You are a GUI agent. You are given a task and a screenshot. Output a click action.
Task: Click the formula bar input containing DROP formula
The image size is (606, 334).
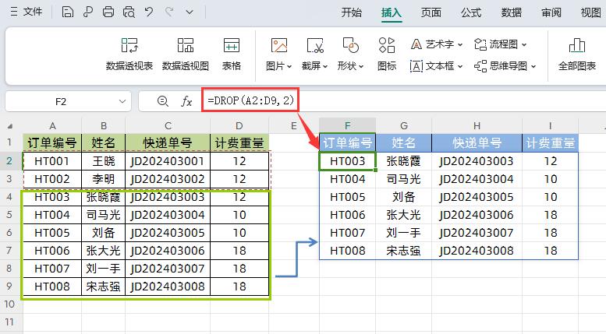pyautogui.click(x=390, y=101)
